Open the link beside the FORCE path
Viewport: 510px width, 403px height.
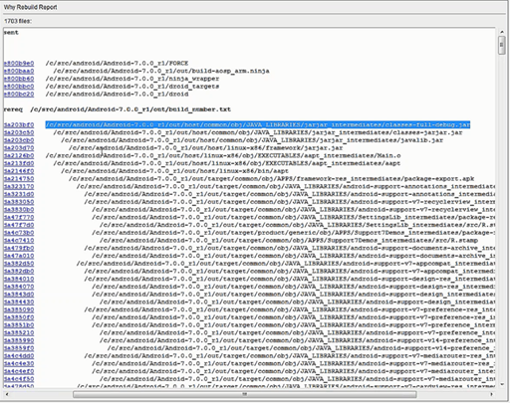[x=19, y=63]
